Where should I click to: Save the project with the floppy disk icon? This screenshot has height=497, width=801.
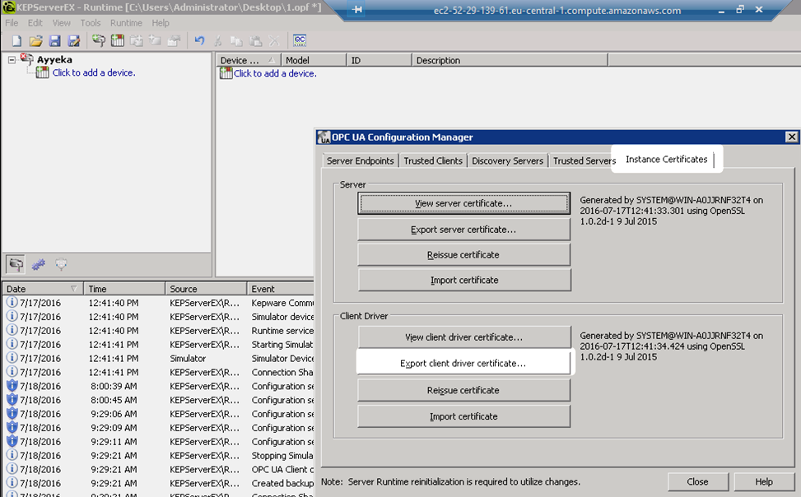coord(54,40)
